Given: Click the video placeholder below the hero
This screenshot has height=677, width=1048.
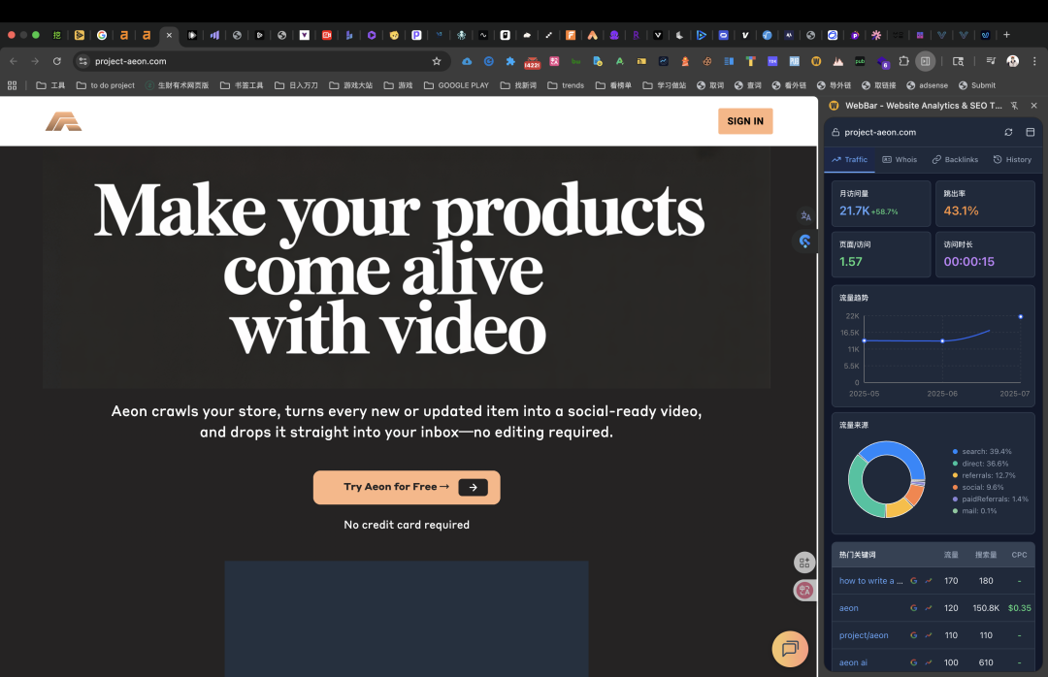Looking at the screenshot, I should (x=407, y=619).
